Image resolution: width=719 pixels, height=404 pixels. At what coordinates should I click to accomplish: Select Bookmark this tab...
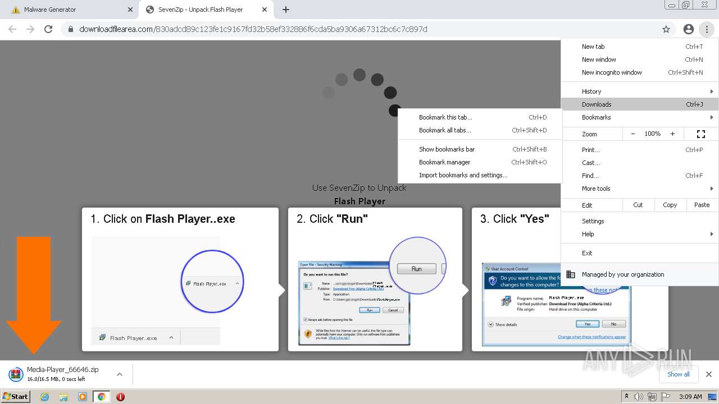coord(480,117)
